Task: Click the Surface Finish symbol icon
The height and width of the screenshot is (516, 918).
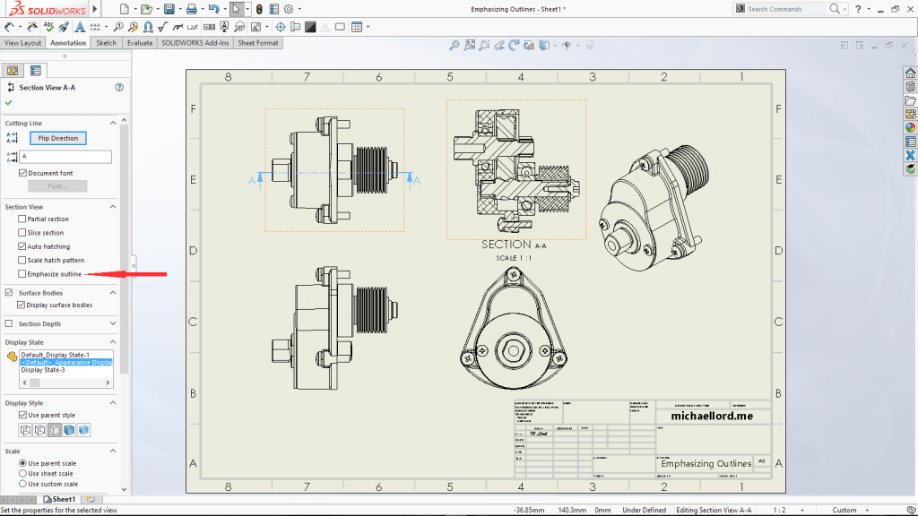Action: [163, 27]
